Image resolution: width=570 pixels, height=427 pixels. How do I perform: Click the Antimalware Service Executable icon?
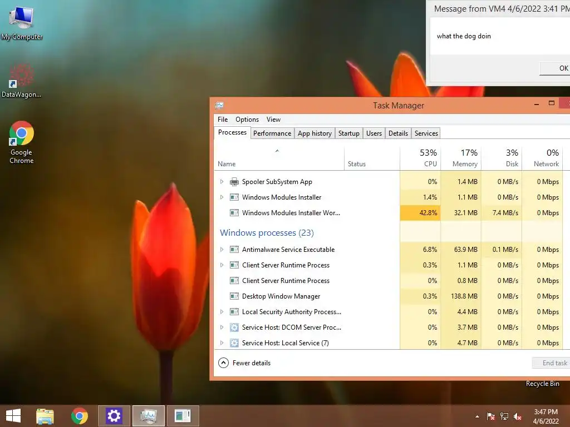[234, 250]
